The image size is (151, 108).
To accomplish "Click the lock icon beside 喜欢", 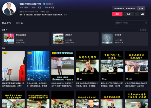I will [22, 23].
